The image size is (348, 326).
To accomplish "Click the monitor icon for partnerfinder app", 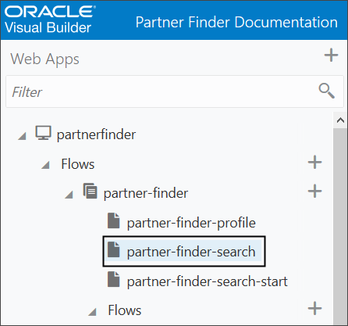I will pos(44,133).
